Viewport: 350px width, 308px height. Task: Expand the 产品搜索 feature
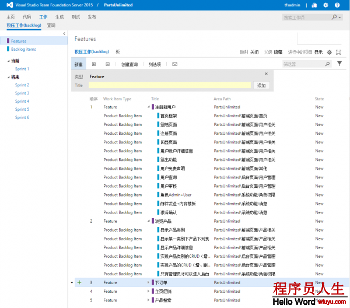[x=148, y=300]
